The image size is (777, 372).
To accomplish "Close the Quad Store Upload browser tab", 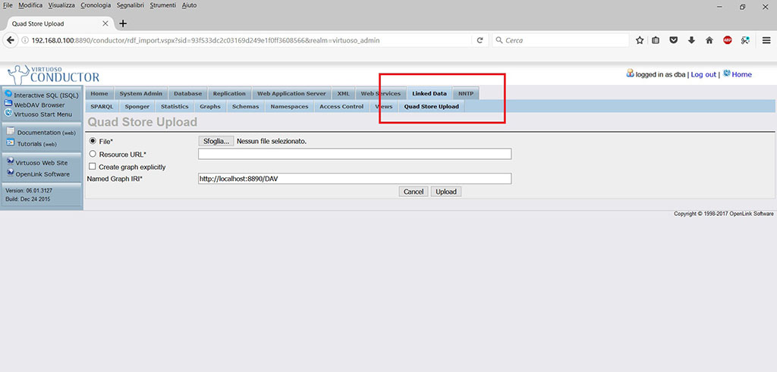I will coord(105,23).
